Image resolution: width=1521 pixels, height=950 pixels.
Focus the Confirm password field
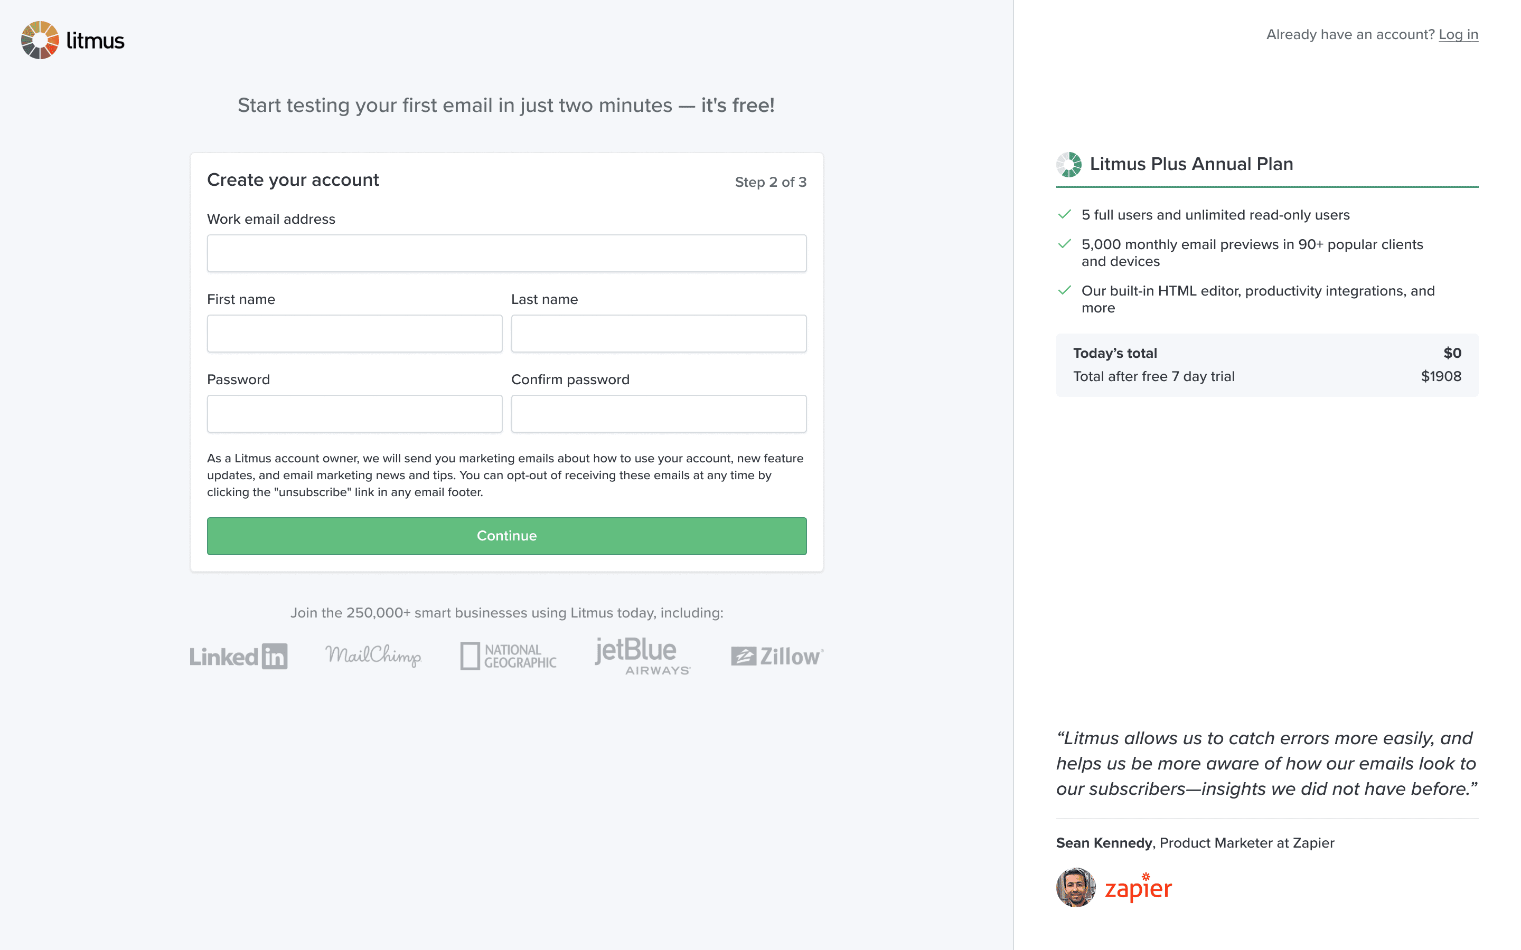[x=659, y=414]
